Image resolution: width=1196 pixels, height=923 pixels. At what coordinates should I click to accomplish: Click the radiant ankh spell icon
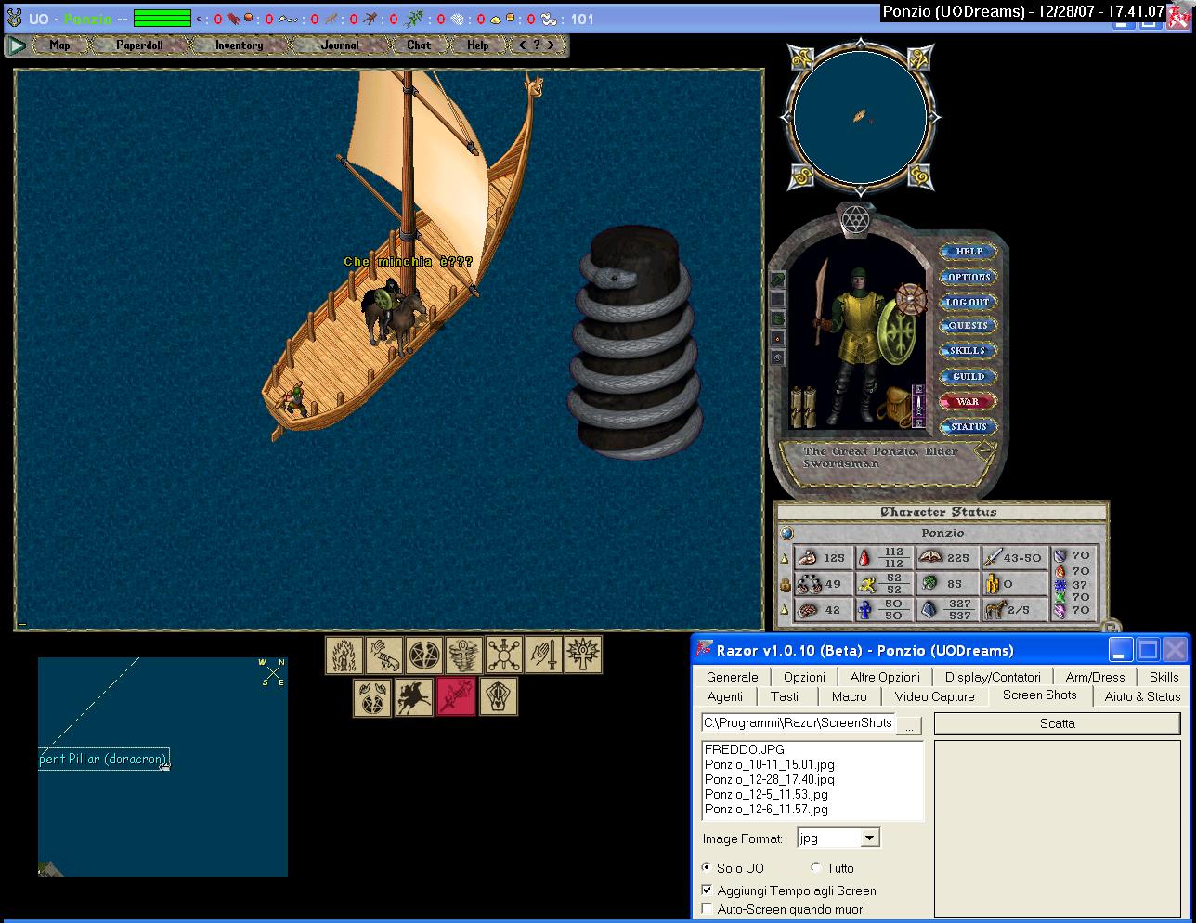(583, 655)
